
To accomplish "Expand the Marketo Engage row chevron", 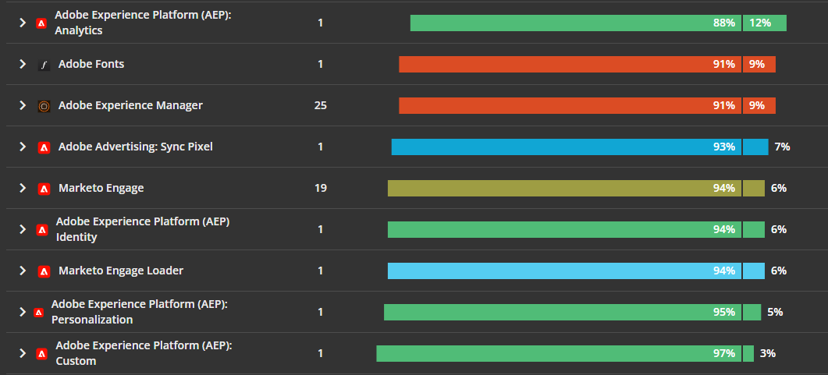I will pos(22,188).
